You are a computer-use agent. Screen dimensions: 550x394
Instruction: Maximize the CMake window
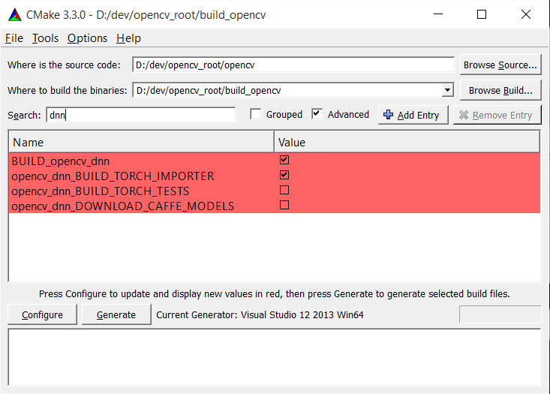(x=482, y=14)
